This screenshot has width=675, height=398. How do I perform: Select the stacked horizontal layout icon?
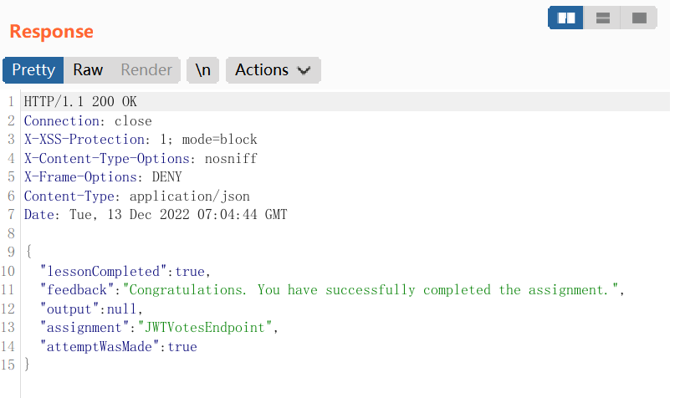point(602,18)
